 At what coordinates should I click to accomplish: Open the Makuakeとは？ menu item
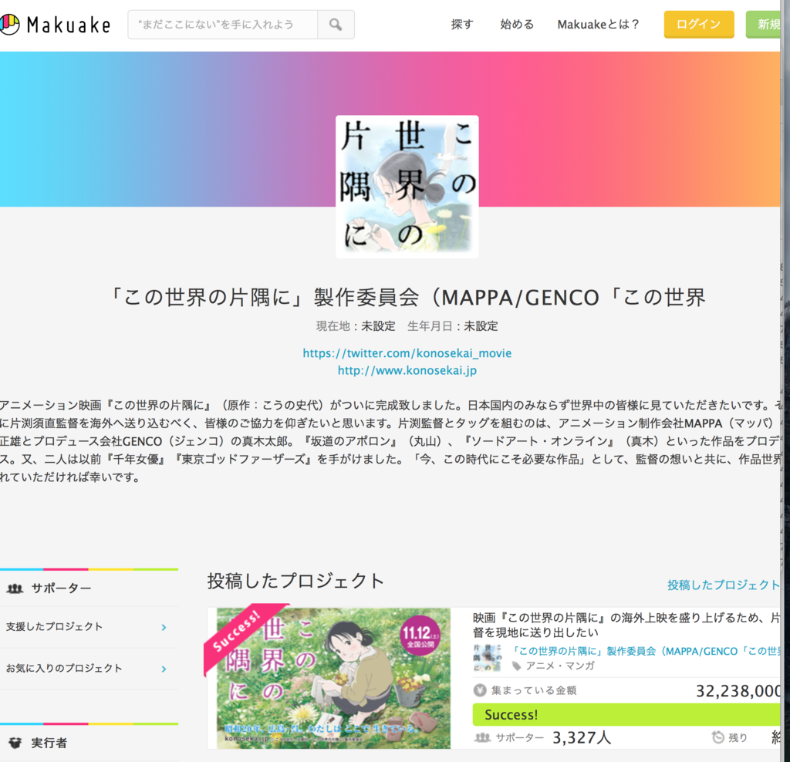(x=599, y=24)
